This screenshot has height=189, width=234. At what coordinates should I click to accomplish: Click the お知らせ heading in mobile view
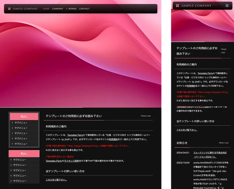(x=182, y=143)
